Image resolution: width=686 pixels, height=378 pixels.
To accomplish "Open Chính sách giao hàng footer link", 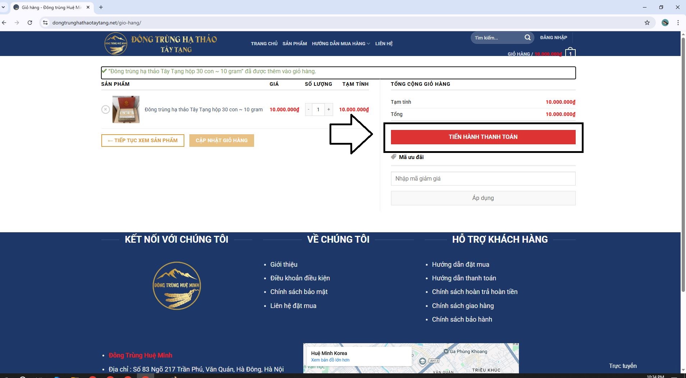I will (463, 306).
